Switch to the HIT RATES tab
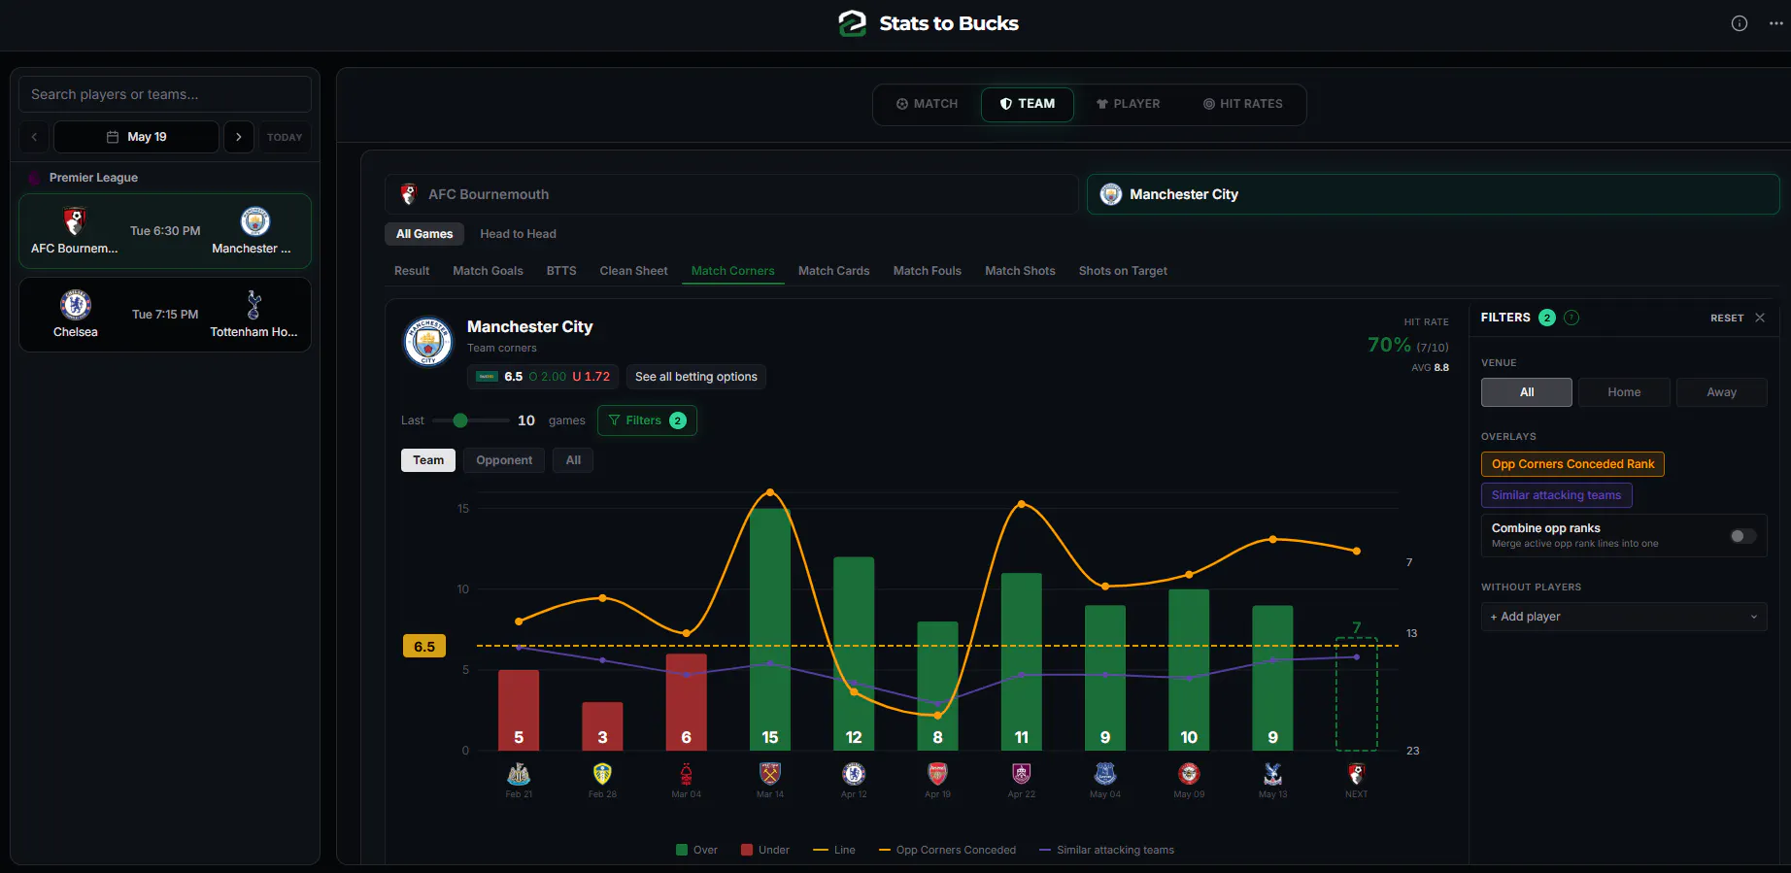Screen dimensions: 1791x873 [1243, 104]
